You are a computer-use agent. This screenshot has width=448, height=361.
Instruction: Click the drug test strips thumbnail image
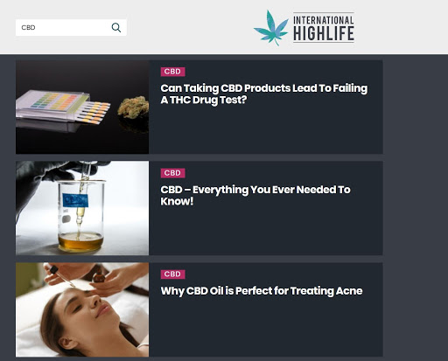(x=82, y=107)
